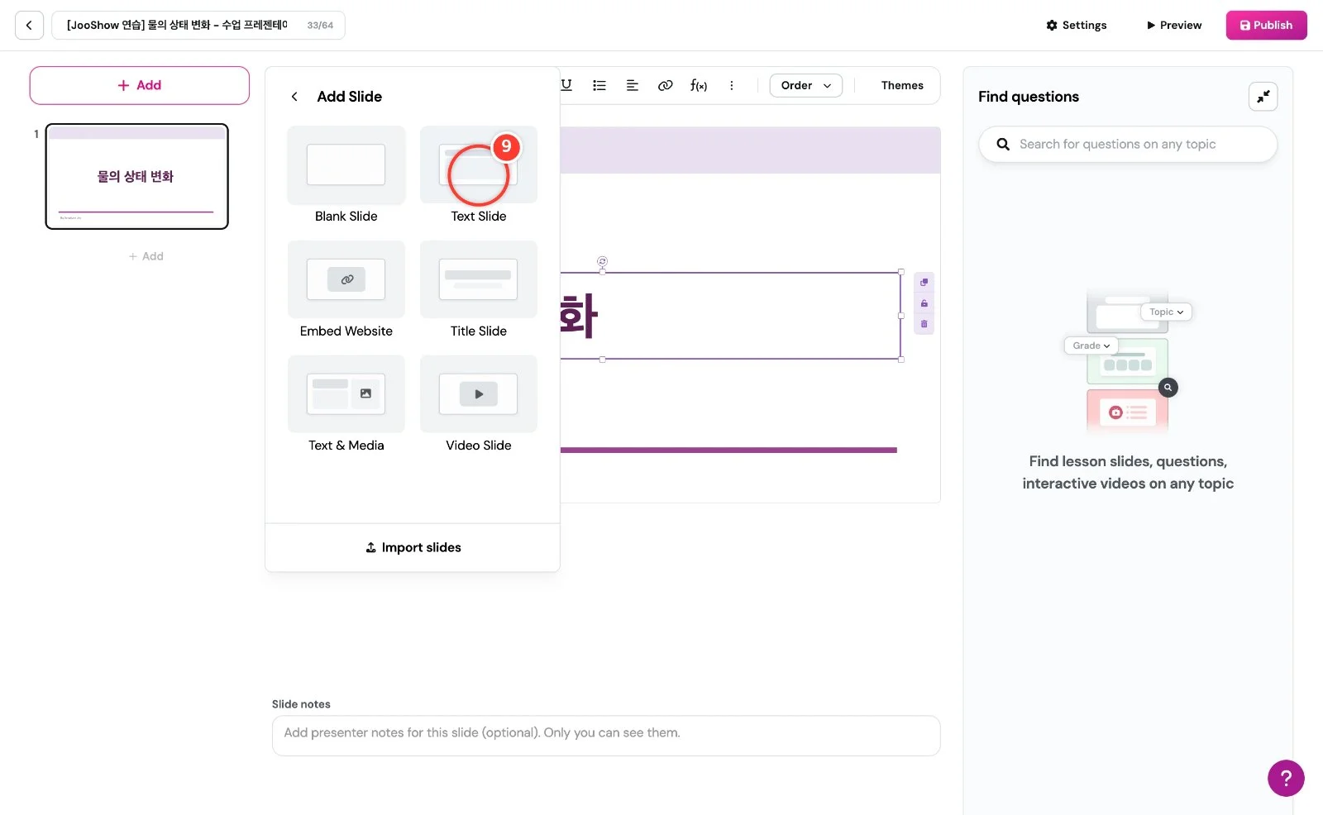This screenshot has width=1323, height=815.
Task: Insert a bulleted list
Action: 599,85
